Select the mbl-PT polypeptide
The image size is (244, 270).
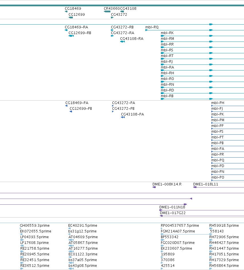pos(218,137)
